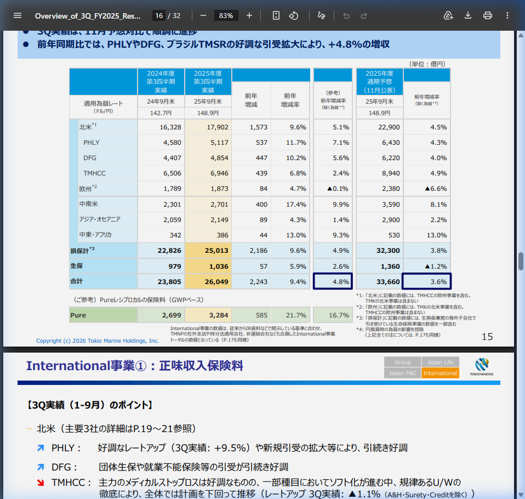Select the Japan Life navigation tab
This screenshot has width=525, height=499.
440,362
